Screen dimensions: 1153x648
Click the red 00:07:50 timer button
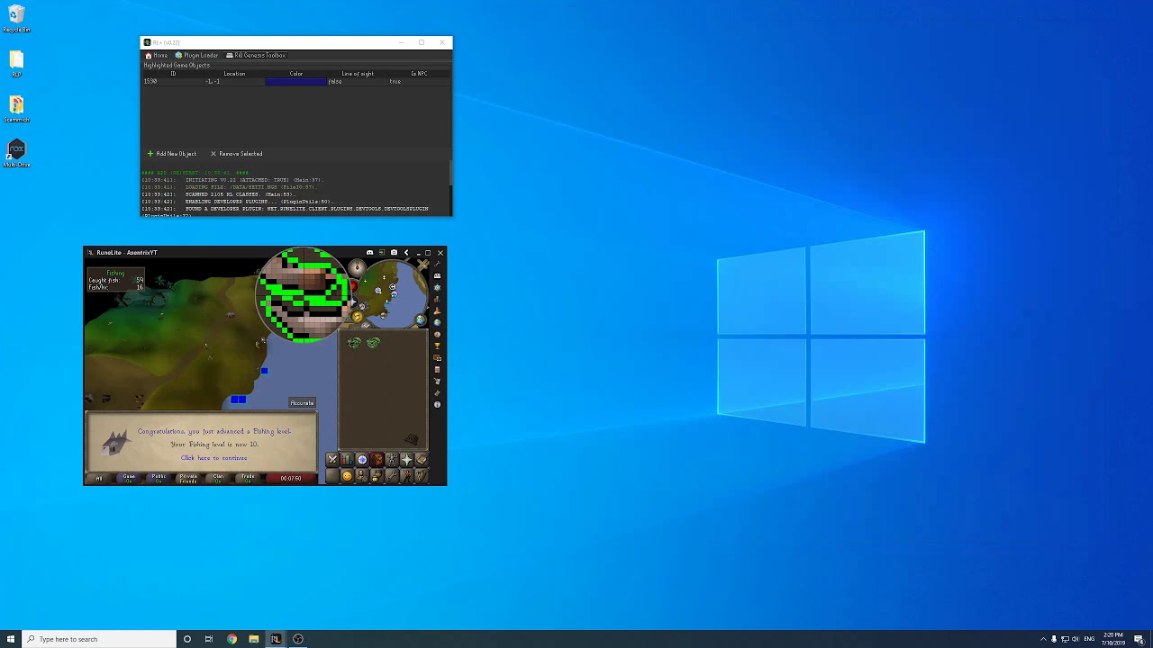click(290, 478)
